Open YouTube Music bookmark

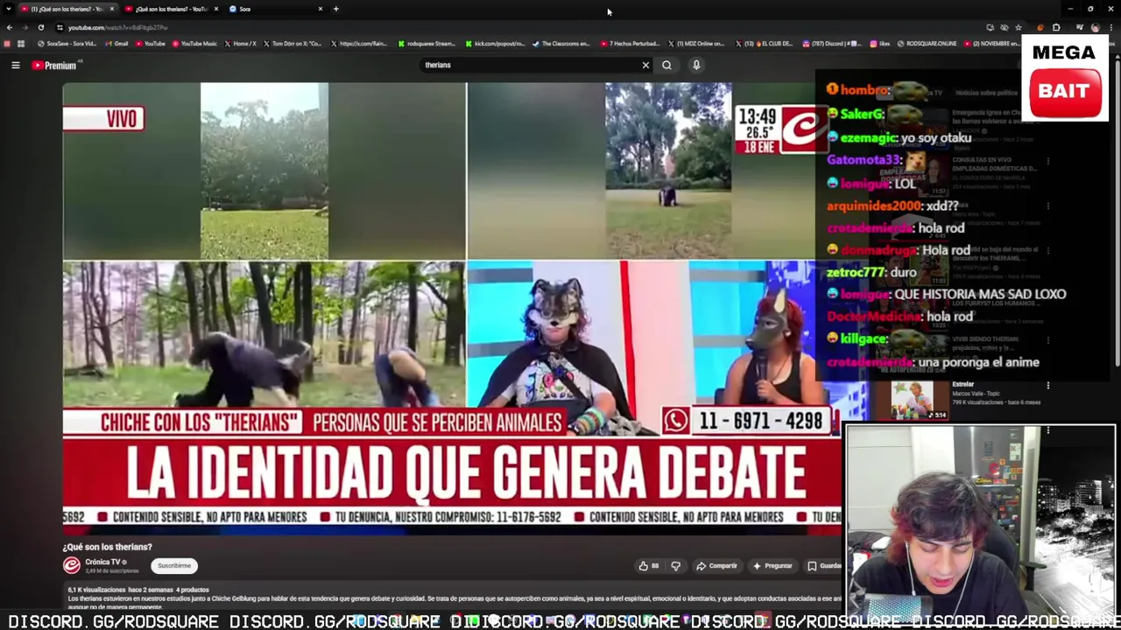click(x=194, y=44)
